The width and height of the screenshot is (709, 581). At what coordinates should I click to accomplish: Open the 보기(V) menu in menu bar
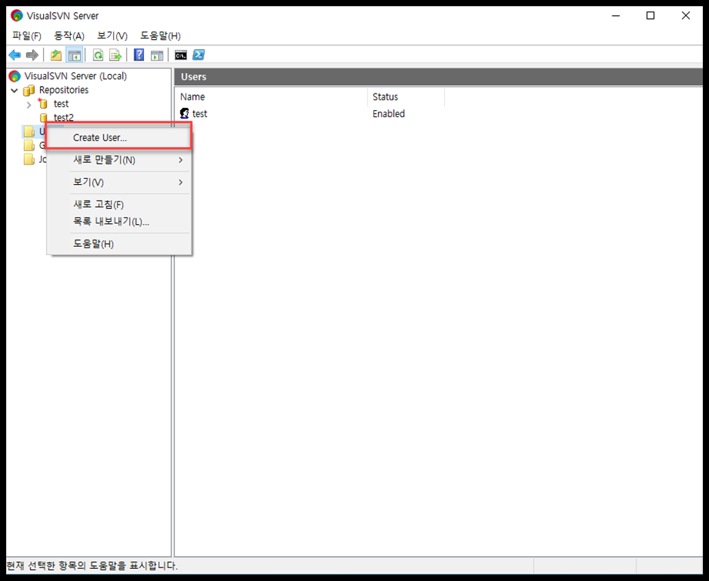[x=112, y=35]
